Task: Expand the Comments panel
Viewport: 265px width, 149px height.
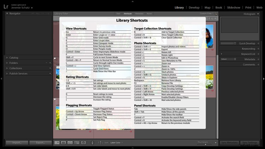Action: coord(258,65)
